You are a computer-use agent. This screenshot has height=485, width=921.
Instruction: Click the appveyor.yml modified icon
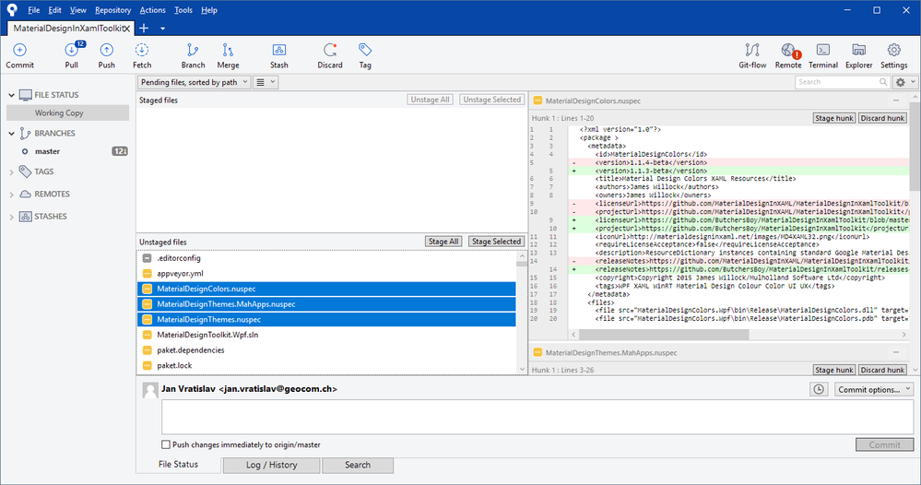coord(148,274)
